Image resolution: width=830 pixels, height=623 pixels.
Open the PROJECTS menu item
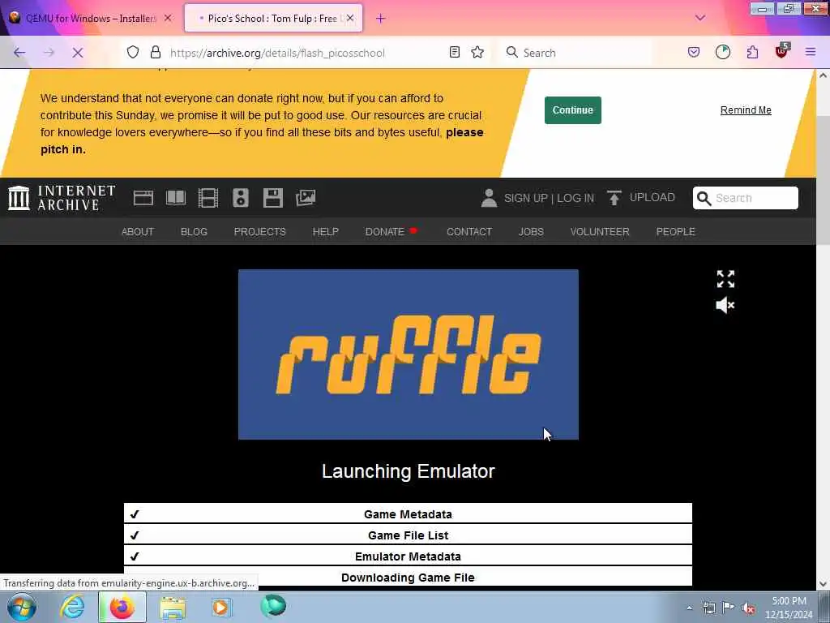click(x=260, y=231)
